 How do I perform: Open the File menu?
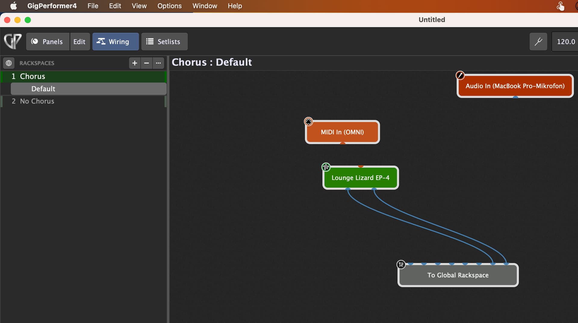click(93, 6)
